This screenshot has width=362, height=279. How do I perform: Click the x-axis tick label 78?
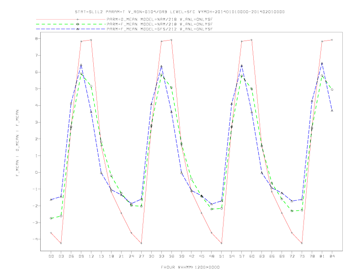coord(312,256)
